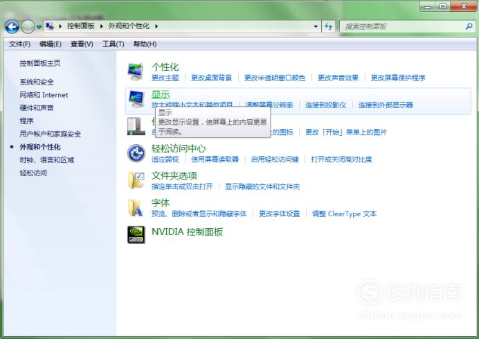Click the Display (显示) monitor icon
The height and width of the screenshot is (339, 479).
136,99
